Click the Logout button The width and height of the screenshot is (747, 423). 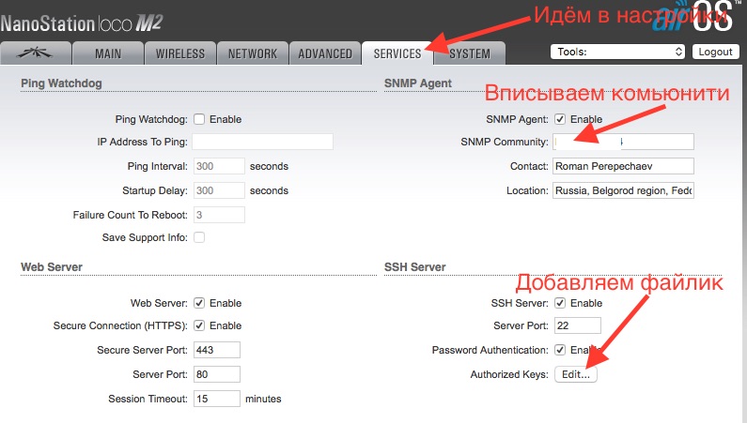pyautogui.click(x=715, y=53)
